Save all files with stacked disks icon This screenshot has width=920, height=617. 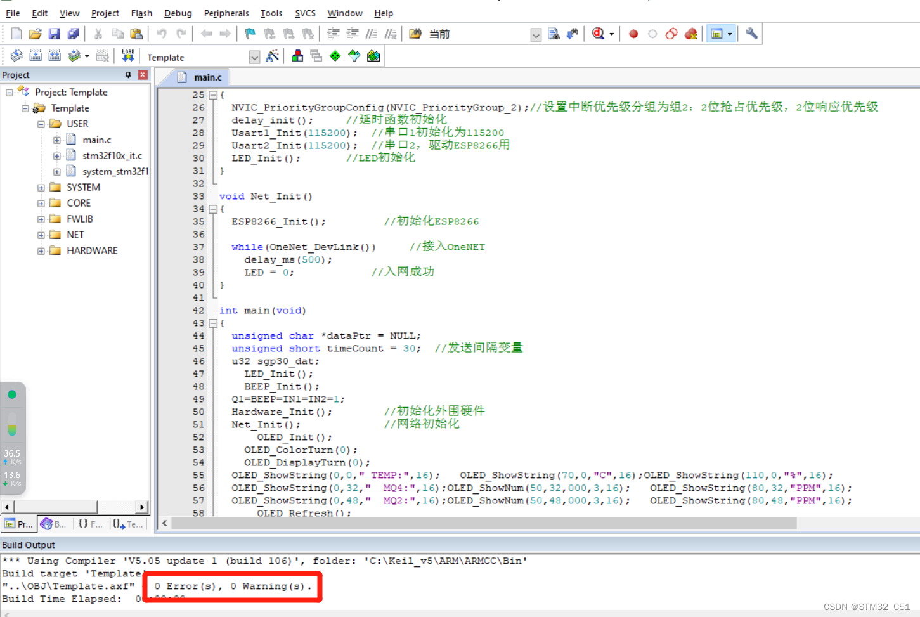pos(73,34)
